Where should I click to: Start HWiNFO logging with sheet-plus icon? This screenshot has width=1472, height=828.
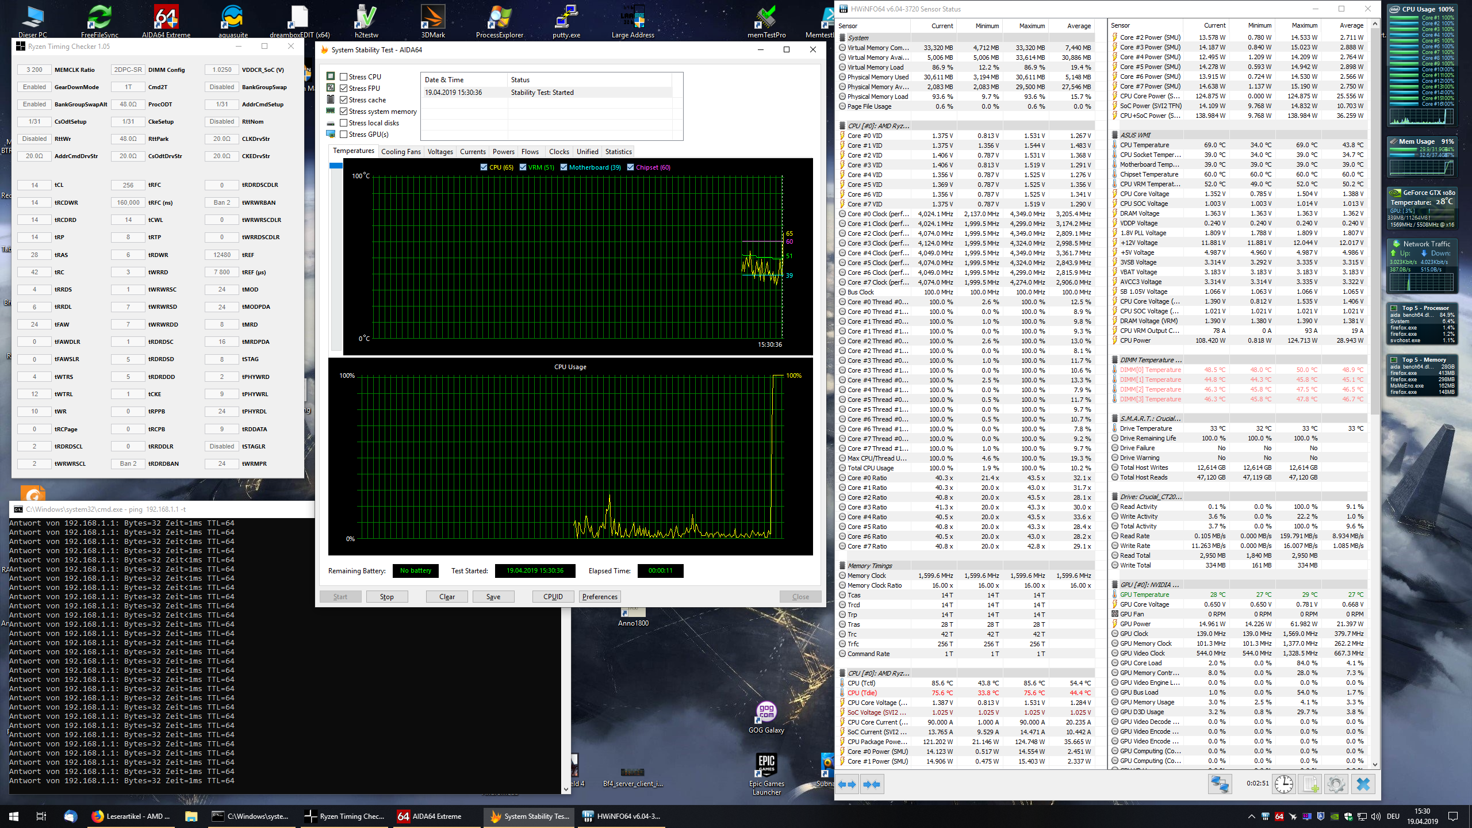click(x=1310, y=784)
